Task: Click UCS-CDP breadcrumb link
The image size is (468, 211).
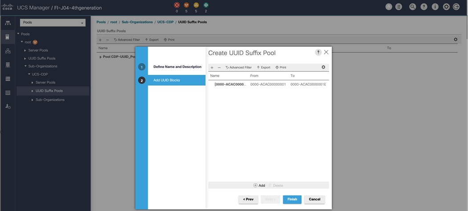Action: pyautogui.click(x=165, y=22)
